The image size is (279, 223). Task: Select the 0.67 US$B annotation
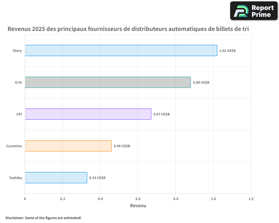point(161,114)
